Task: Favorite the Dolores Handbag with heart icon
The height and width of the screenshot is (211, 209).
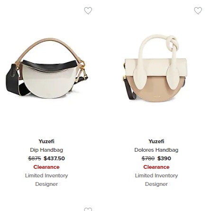Action: 198,11
